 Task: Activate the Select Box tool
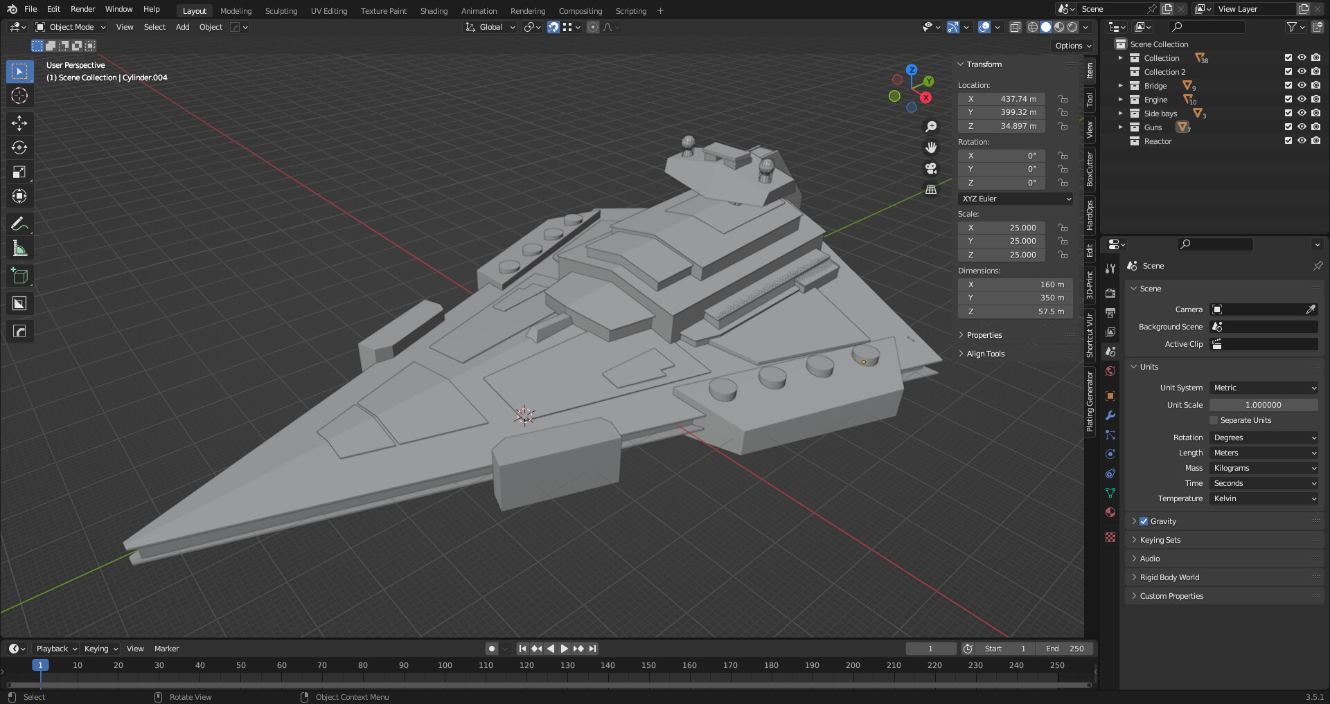click(19, 71)
